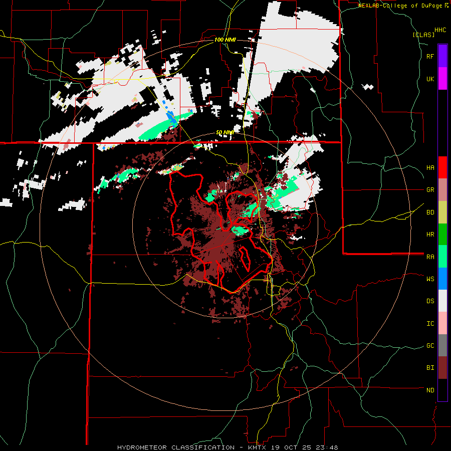
Task: Click the RA rain color swatch
Action: coord(442,257)
